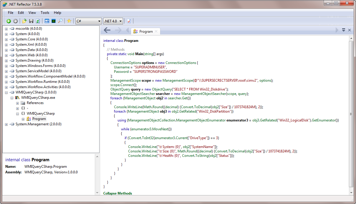
Task: Select the WMIQueryCSharp namespace node
Action: [41, 113]
